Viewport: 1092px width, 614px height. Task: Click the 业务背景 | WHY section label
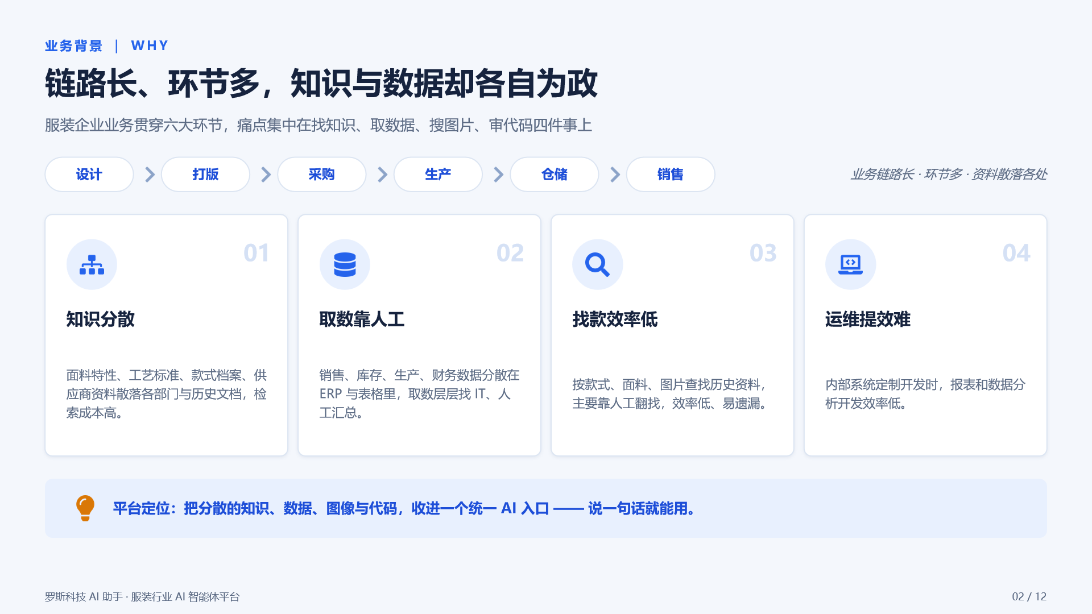coord(107,46)
